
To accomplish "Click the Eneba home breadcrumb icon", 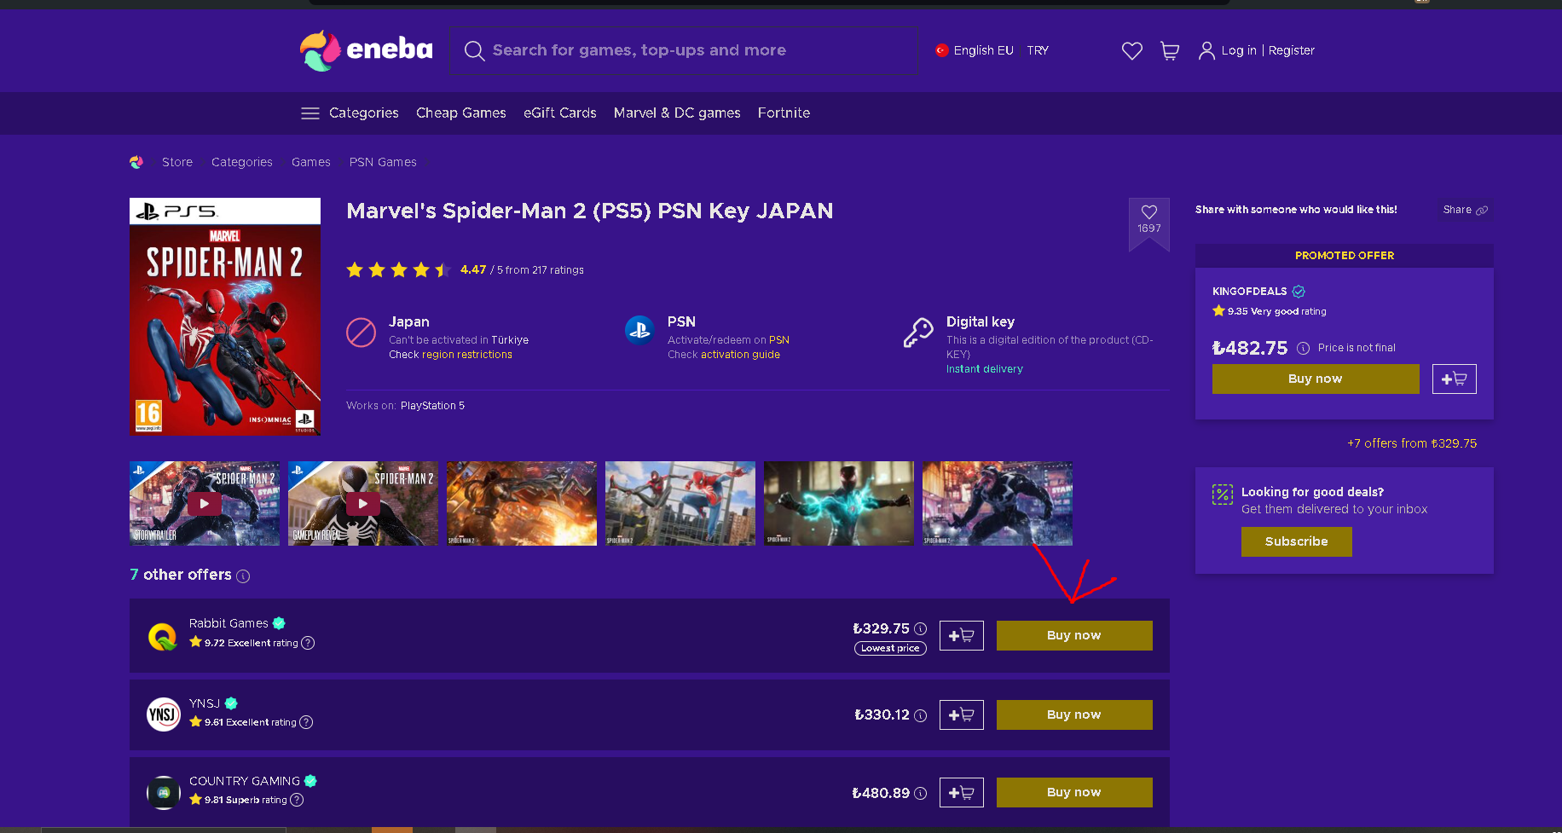I will (x=136, y=162).
